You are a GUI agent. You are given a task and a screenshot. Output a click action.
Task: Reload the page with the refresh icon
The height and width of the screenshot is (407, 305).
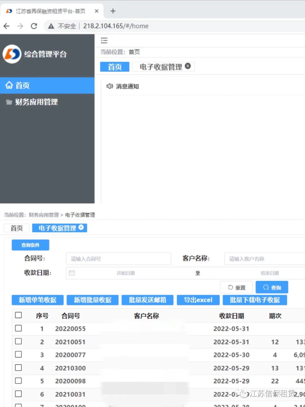pyautogui.click(x=34, y=26)
